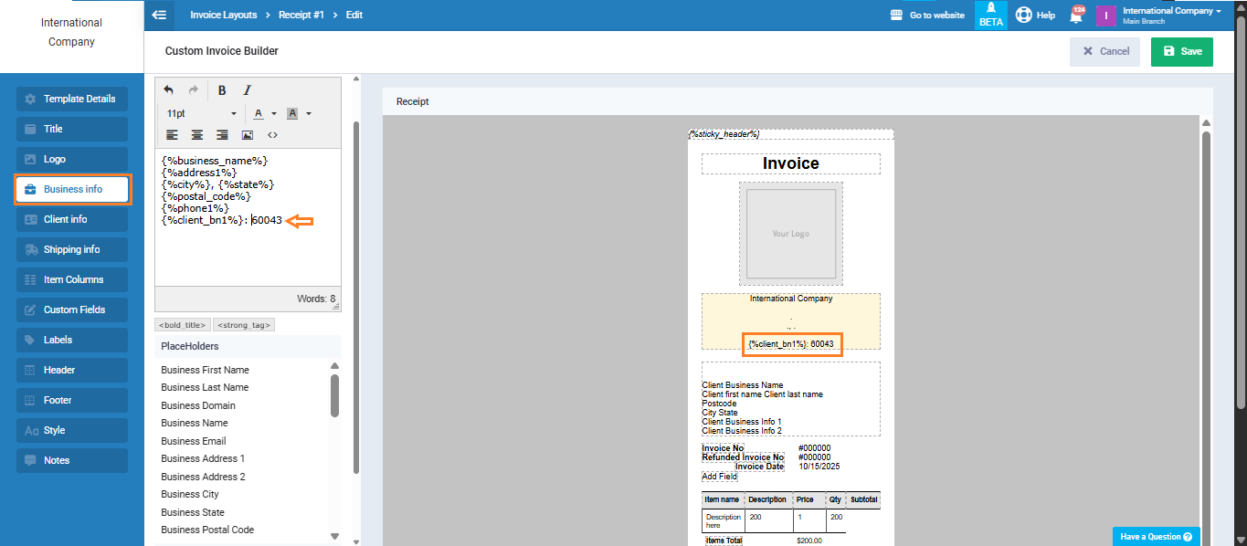
Task: Save the invoice layout
Action: pyautogui.click(x=1181, y=51)
